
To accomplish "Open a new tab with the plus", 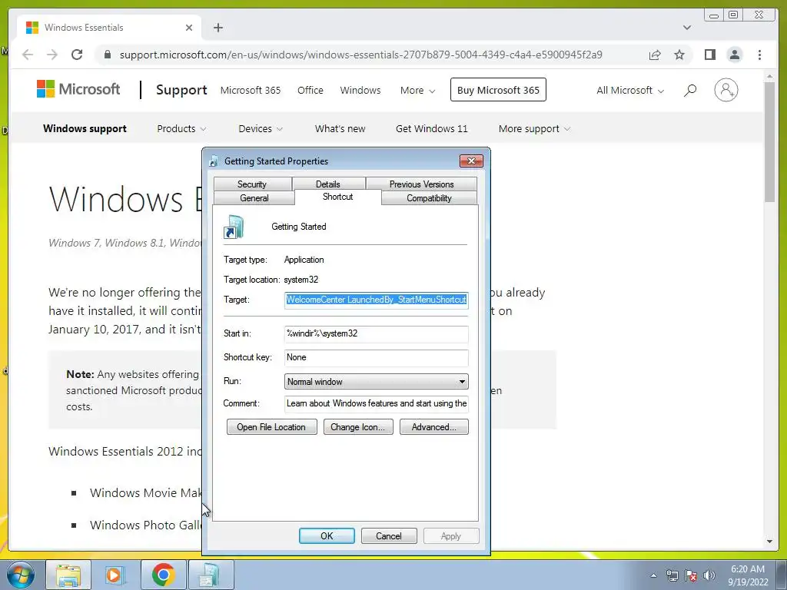I will click(x=218, y=28).
